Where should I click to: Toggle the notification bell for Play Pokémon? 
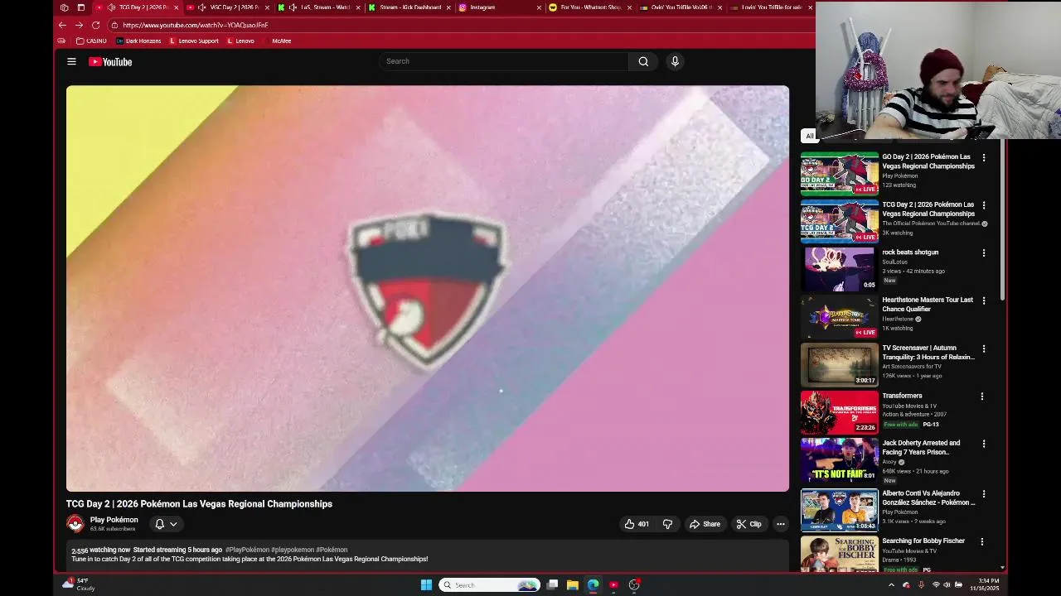click(160, 524)
